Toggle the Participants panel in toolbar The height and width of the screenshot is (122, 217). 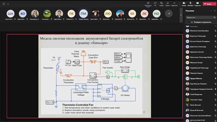click(x=148, y=4)
